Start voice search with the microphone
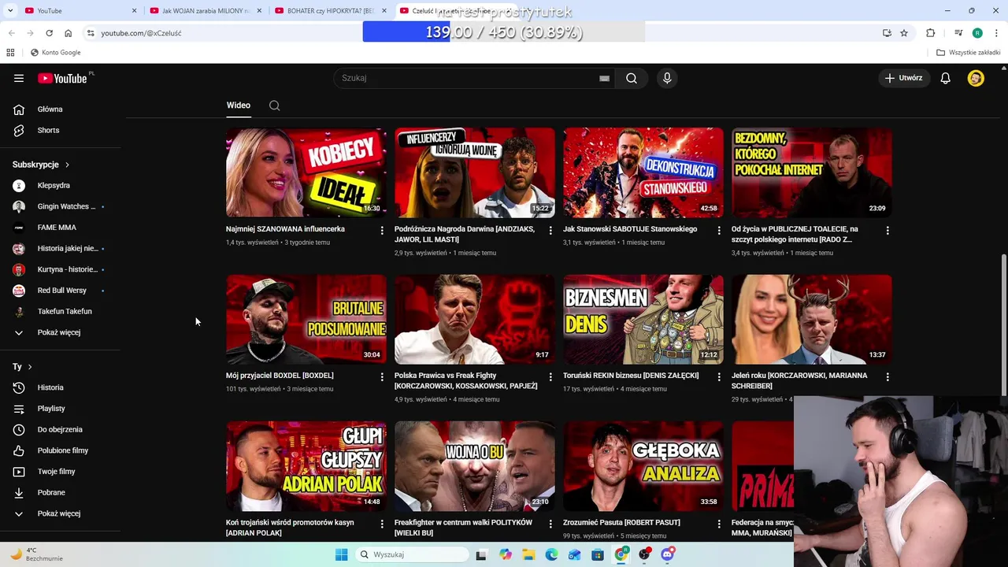 [x=667, y=78]
